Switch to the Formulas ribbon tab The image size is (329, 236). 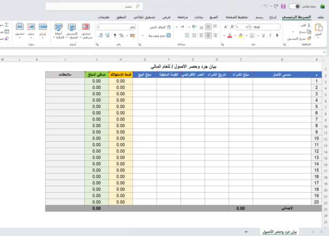214,17
